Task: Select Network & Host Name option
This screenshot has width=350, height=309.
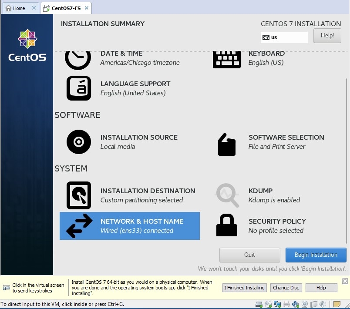Action: coord(130,226)
